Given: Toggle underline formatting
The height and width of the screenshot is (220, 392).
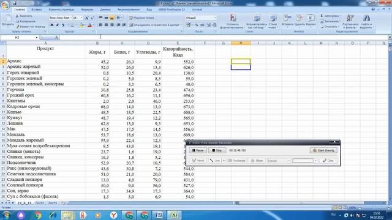Looking at the screenshot, I should pos(63,25).
